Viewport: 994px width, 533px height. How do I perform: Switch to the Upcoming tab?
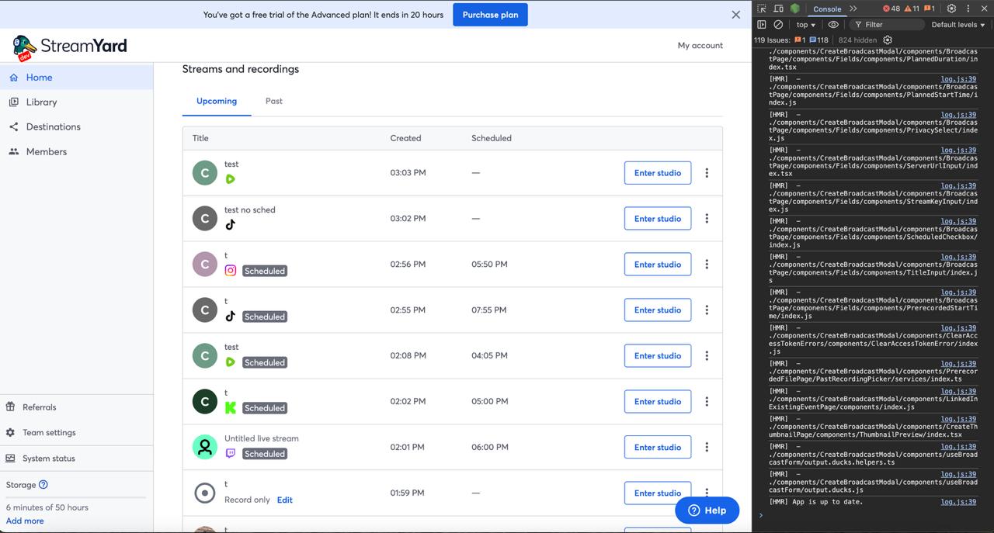click(217, 101)
